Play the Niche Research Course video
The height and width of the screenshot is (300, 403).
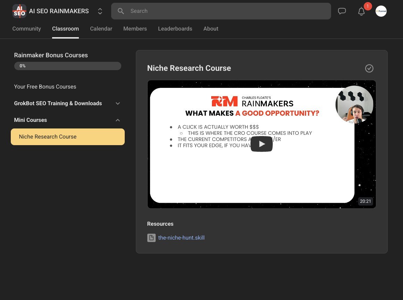(261, 144)
